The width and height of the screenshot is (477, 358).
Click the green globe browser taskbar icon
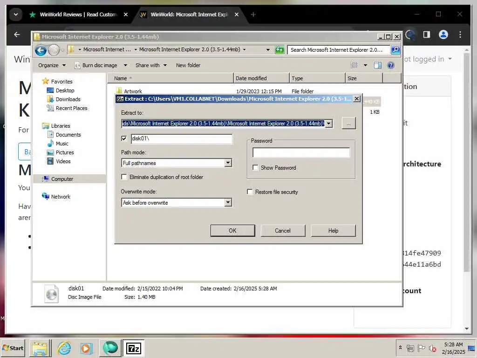(x=110, y=348)
